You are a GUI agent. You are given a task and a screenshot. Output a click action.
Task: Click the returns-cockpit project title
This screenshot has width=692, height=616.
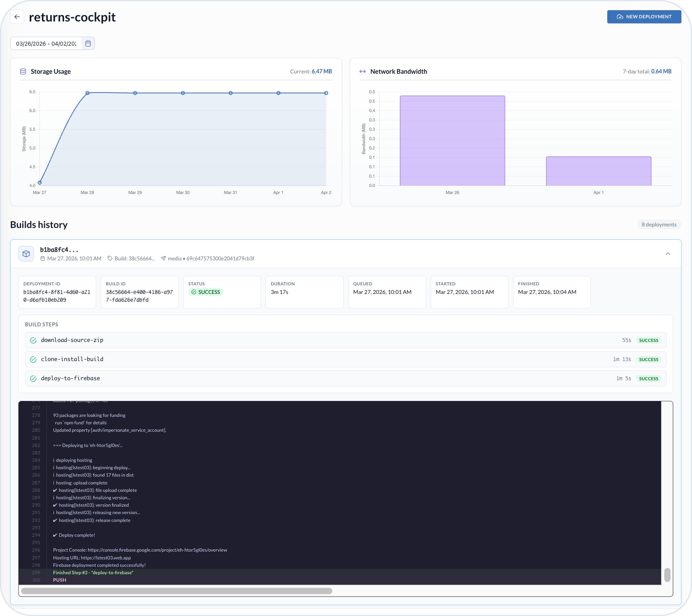pos(72,17)
